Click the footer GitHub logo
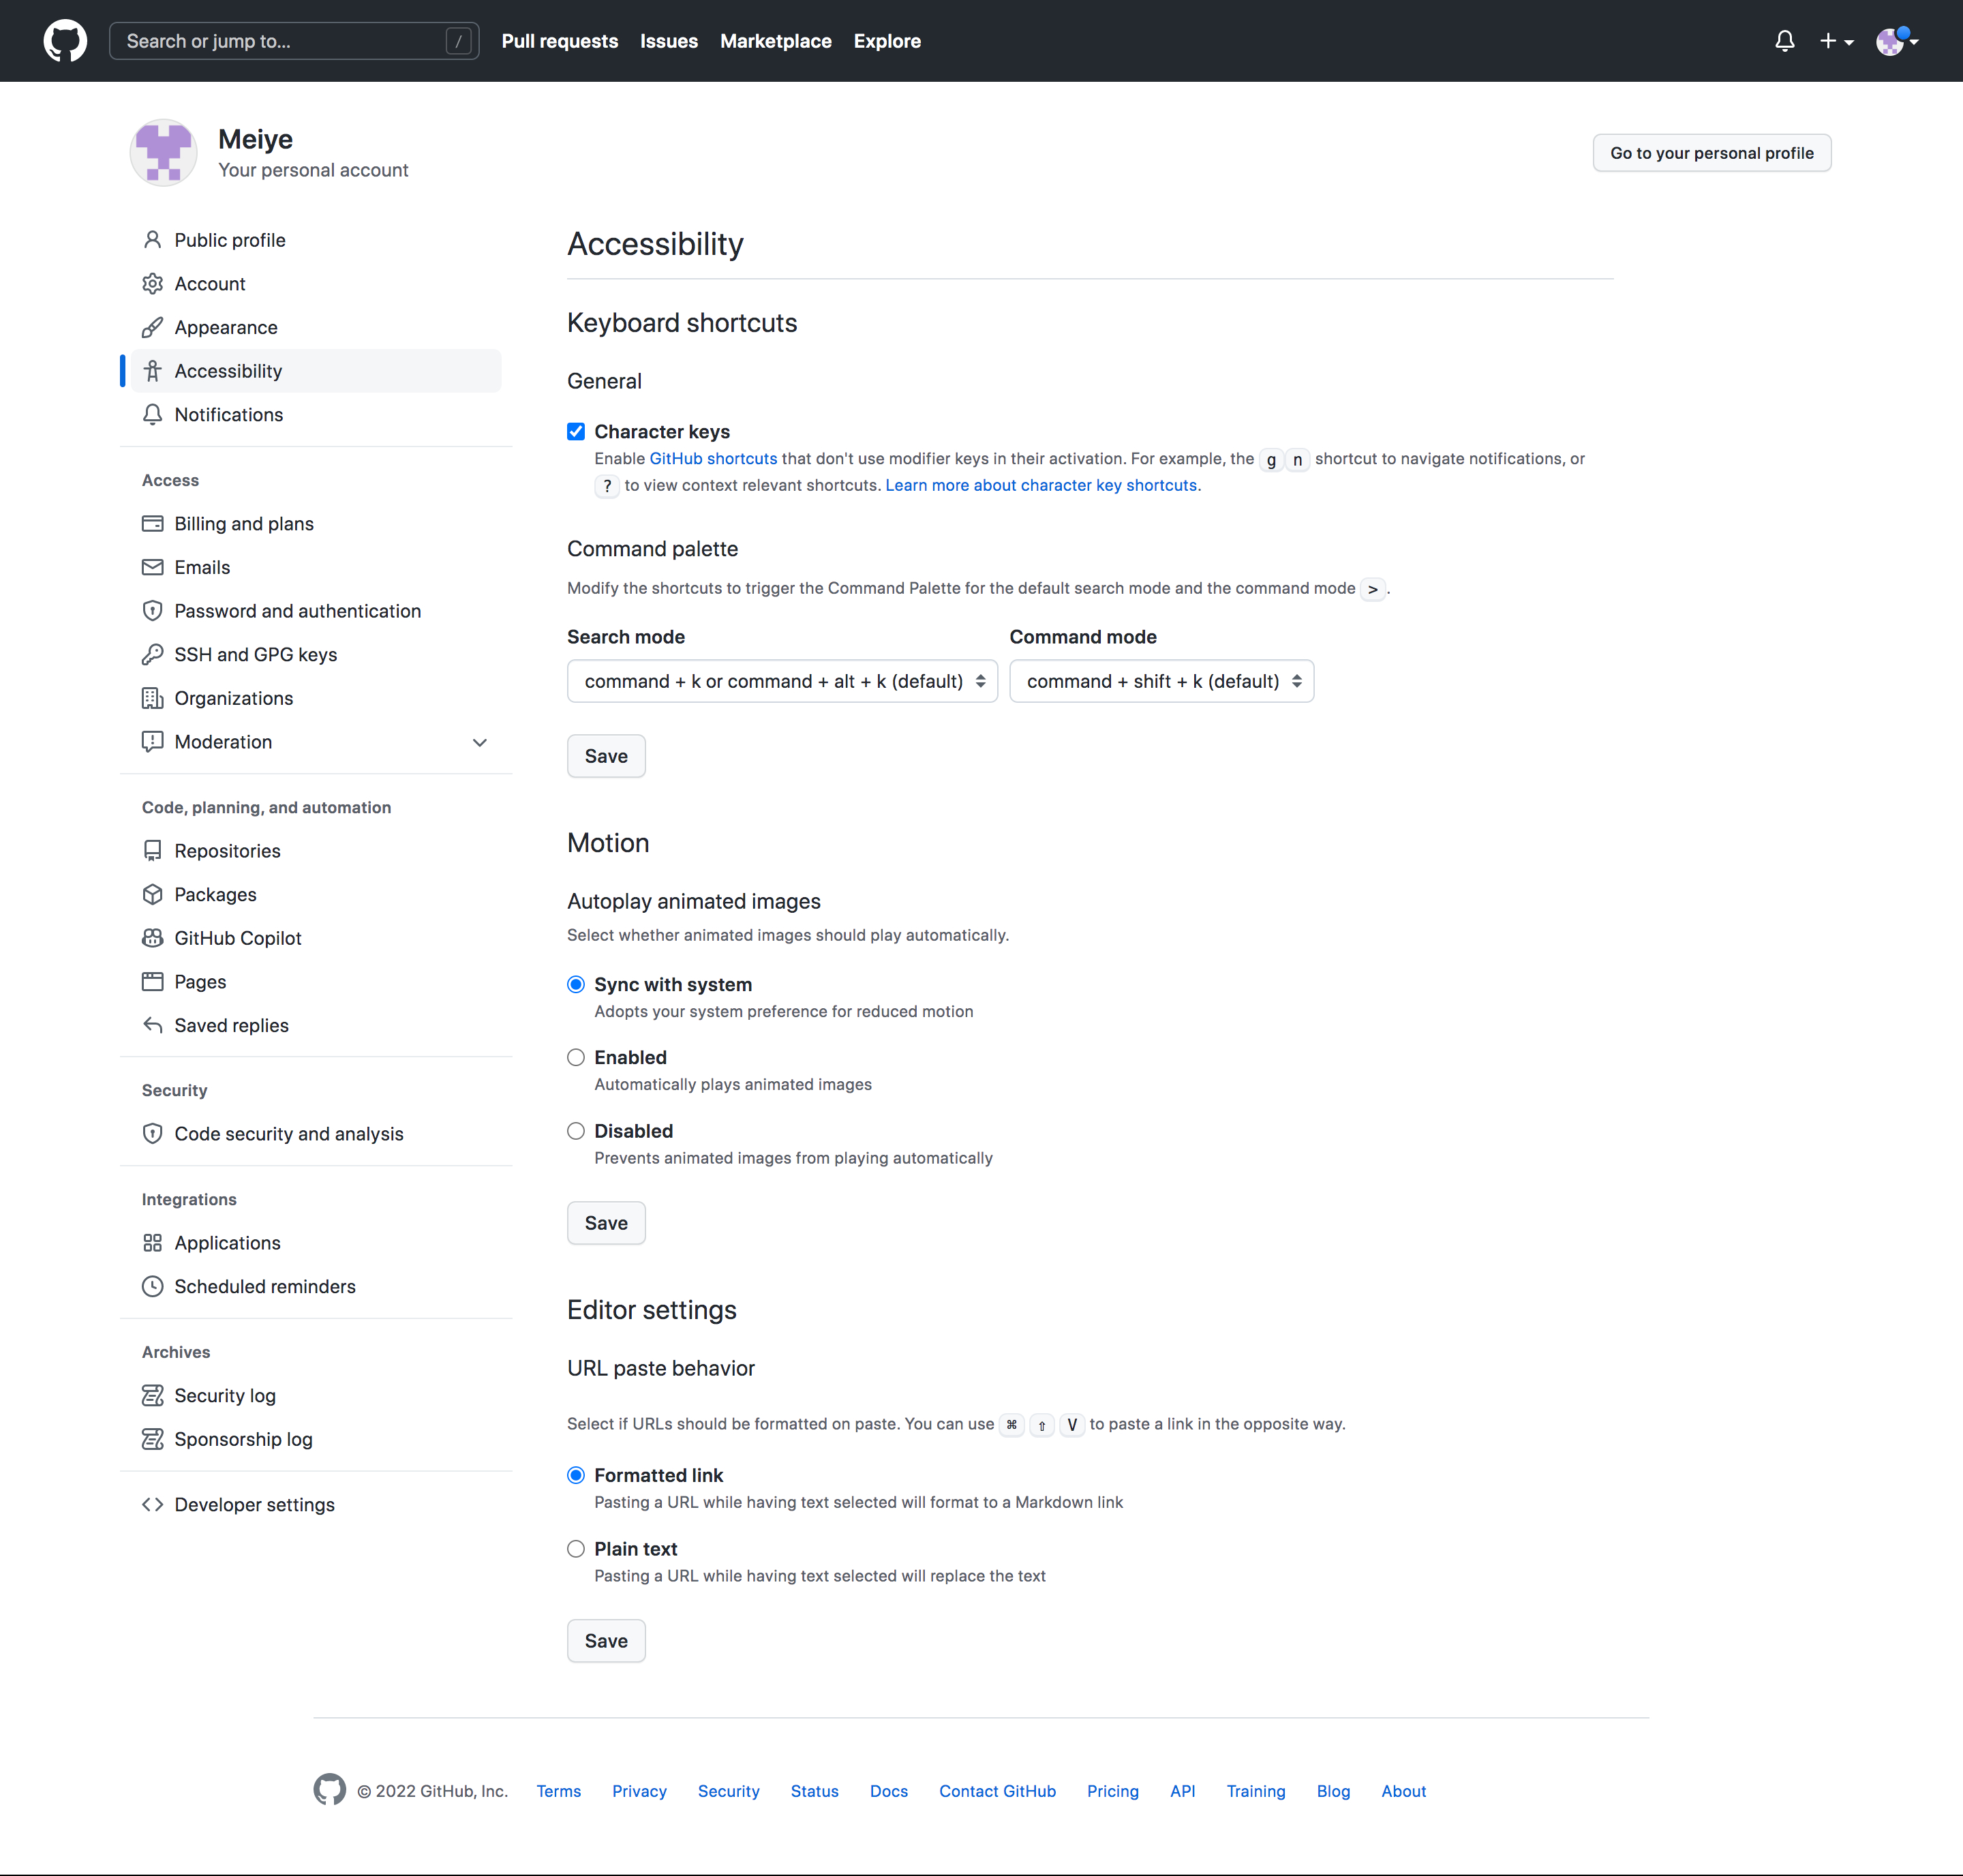Image resolution: width=1963 pixels, height=1876 pixels. 329,1790
